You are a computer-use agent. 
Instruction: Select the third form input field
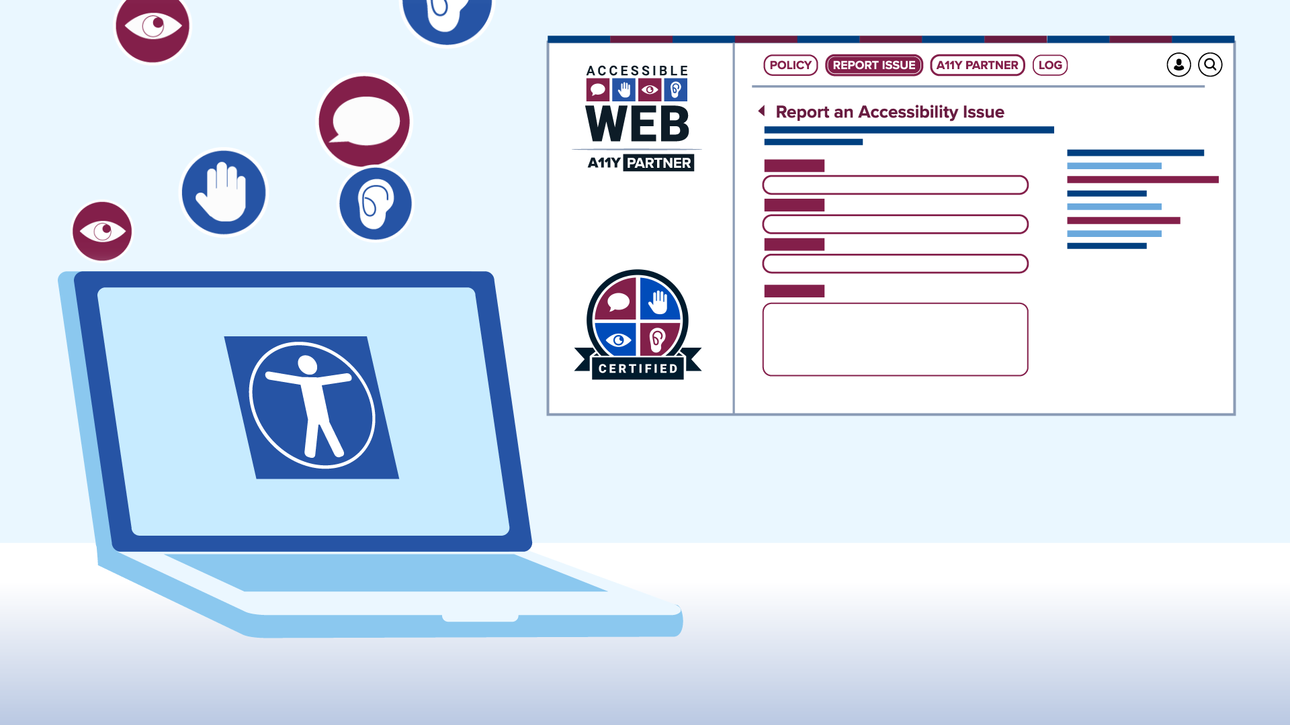pos(895,263)
